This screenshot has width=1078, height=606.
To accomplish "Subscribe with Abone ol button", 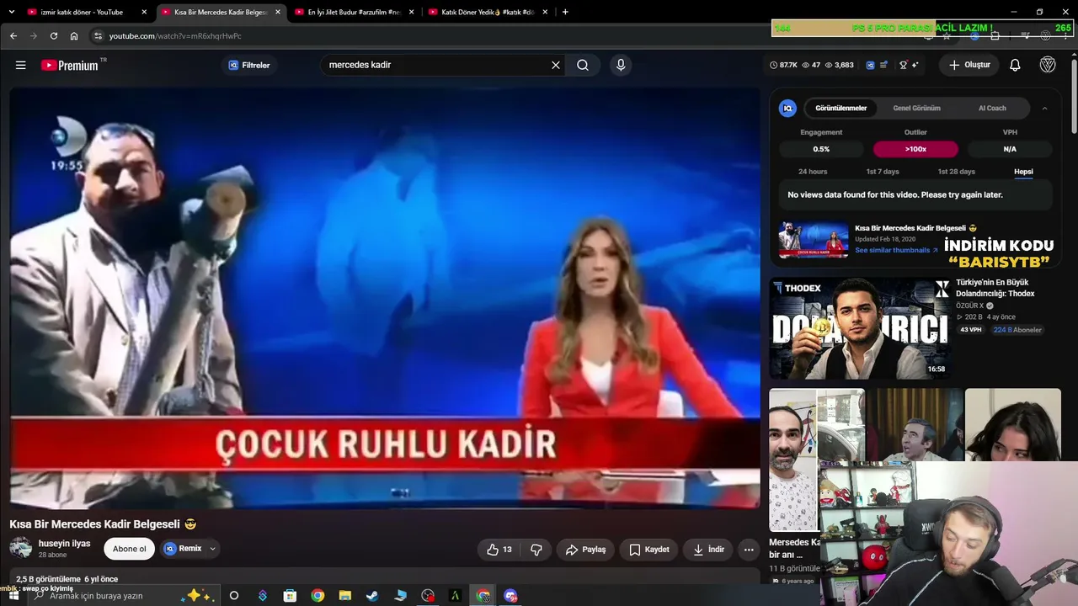I will 130,549.
